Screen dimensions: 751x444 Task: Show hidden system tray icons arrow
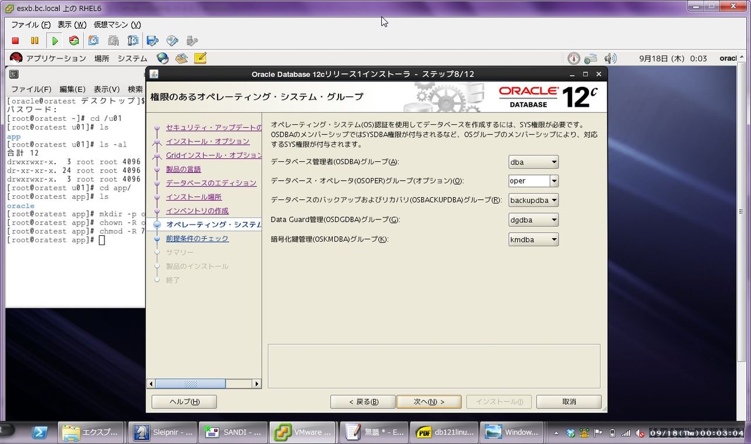click(556, 433)
